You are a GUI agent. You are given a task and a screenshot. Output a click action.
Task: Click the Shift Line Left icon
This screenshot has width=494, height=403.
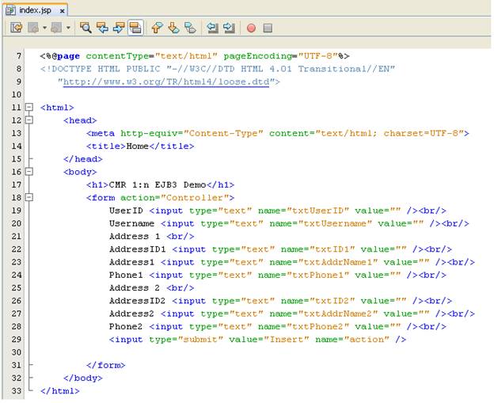213,28
